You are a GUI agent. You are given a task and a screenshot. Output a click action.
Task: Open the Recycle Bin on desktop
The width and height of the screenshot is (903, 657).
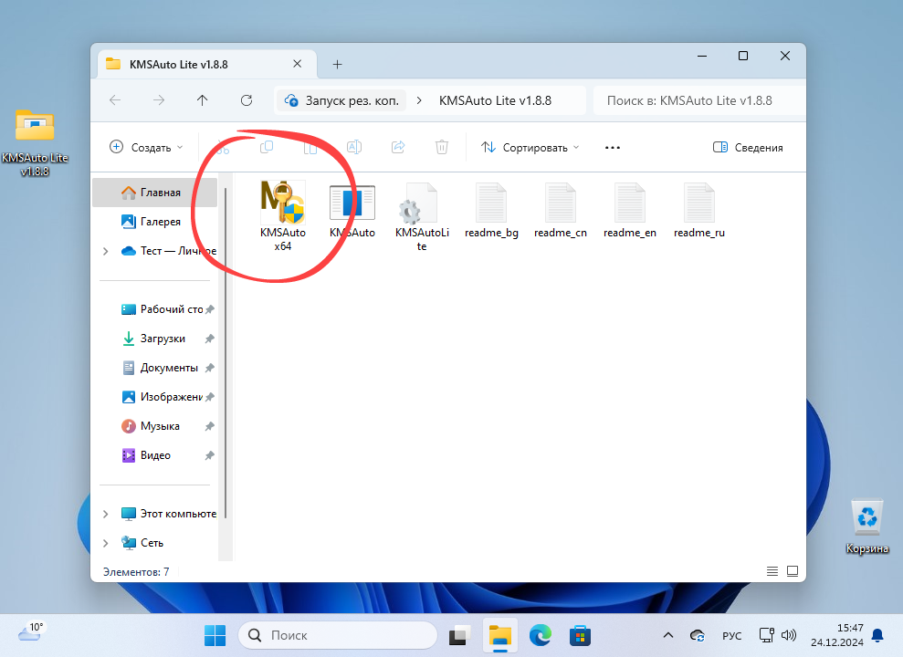tap(866, 526)
